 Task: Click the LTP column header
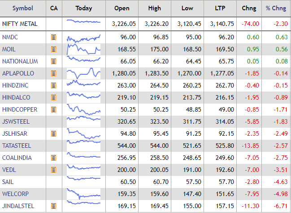[x=217, y=8]
